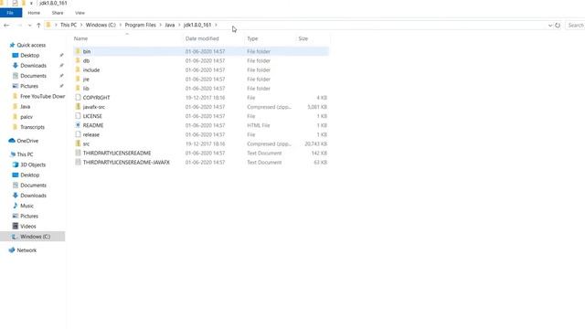
Task: Select the jre folder icon
Action: (x=78, y=80)
